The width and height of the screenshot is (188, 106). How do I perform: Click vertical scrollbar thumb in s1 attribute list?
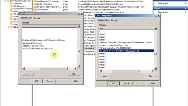pos(78,51)
